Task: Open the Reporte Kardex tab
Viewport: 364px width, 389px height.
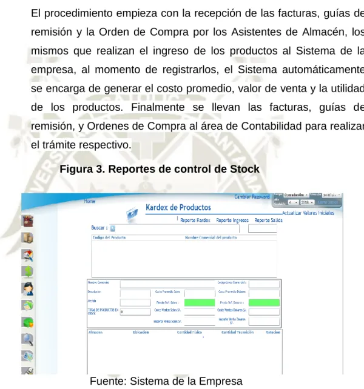Action: point(195,221)
